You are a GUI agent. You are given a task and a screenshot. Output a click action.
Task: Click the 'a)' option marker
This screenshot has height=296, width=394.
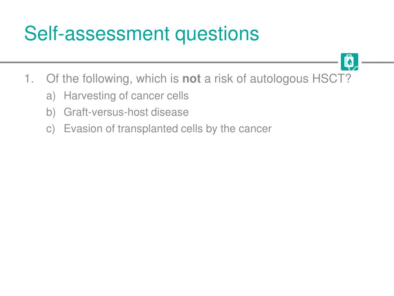pos(51,96)
